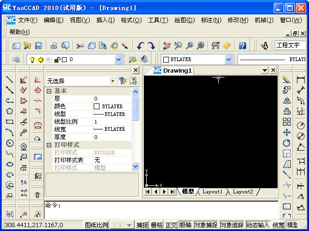This screenshot has height=231, width=309.
Task: Click the Help question mark icon
Action: coord(242,46)
